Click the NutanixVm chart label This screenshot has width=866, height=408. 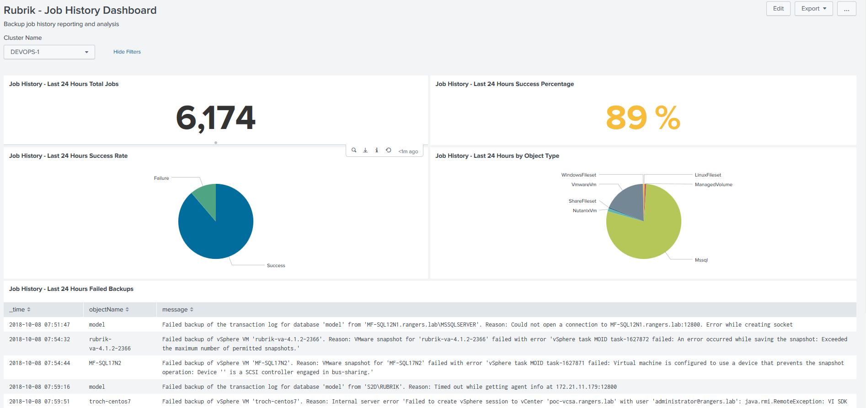coord(585,211)
